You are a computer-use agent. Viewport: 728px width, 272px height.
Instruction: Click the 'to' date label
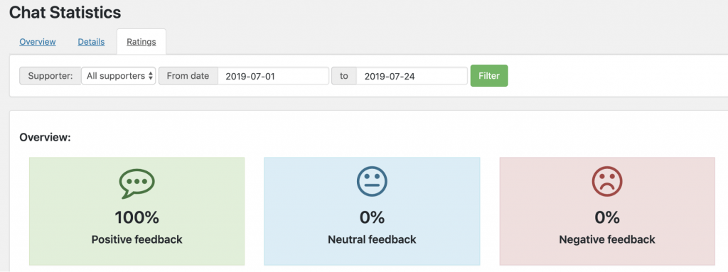pyautogui.click(x=343, y=76)
